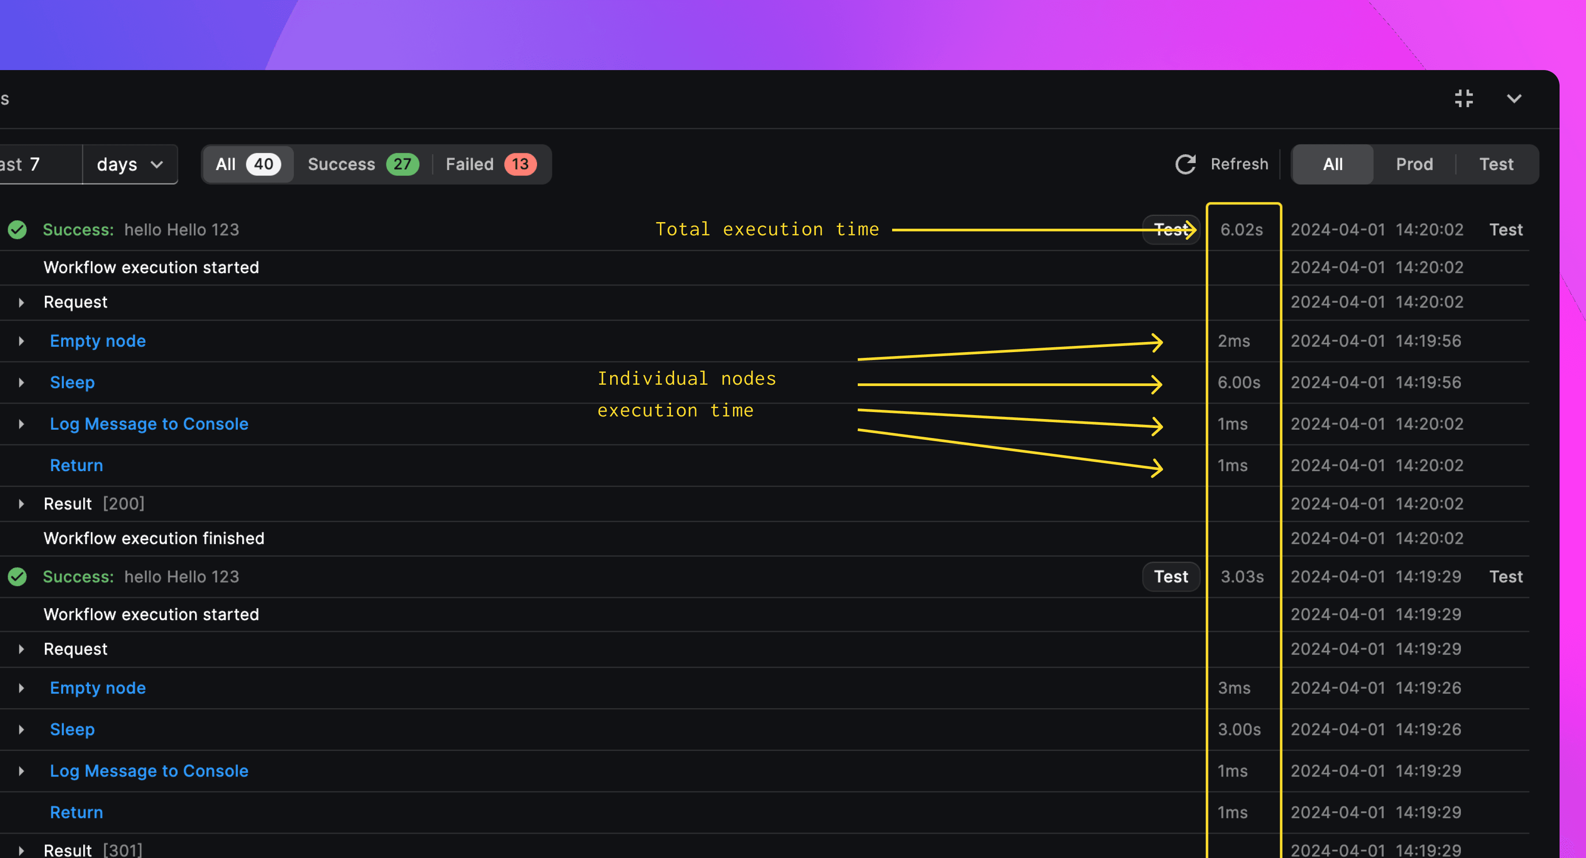Expand the Sleep node in second execution
Screen dimensions: 1586x858
[x=21, y=728]
